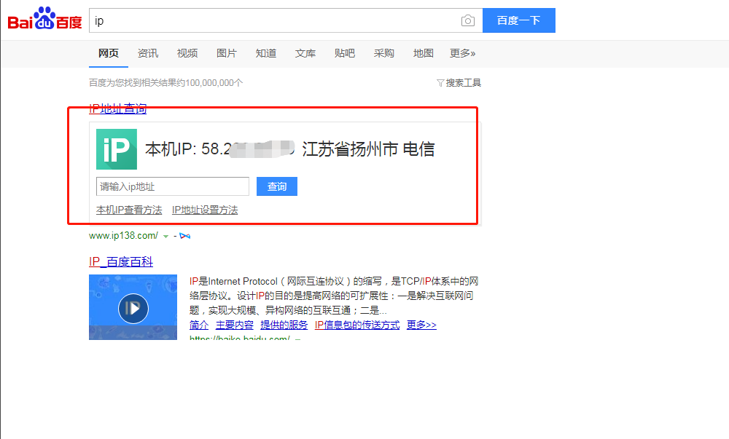Viewport: 729px width, 439px height.
Task: Open the 本机IP查看方法 link
Action: (x=128, y=210)
